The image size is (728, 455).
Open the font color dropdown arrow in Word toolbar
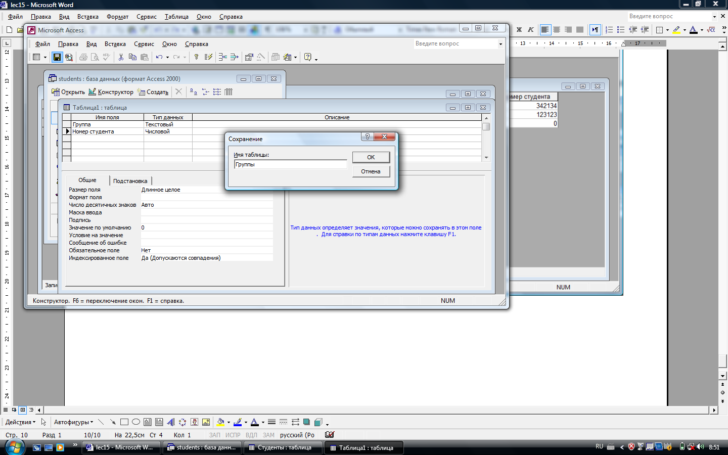click(x=702, y=30)
